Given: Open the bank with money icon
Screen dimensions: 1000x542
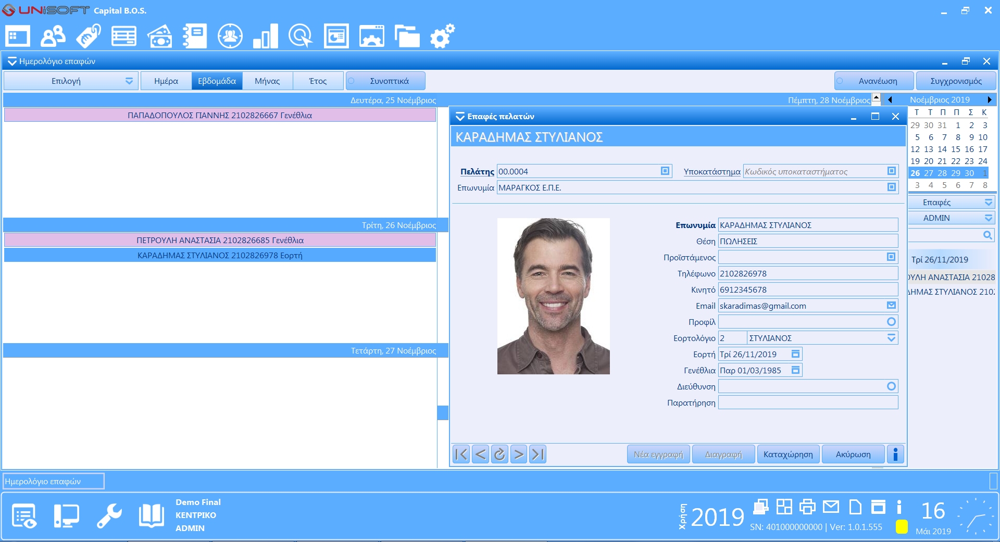Looking at the screenshot, I should tap(160, 36).
